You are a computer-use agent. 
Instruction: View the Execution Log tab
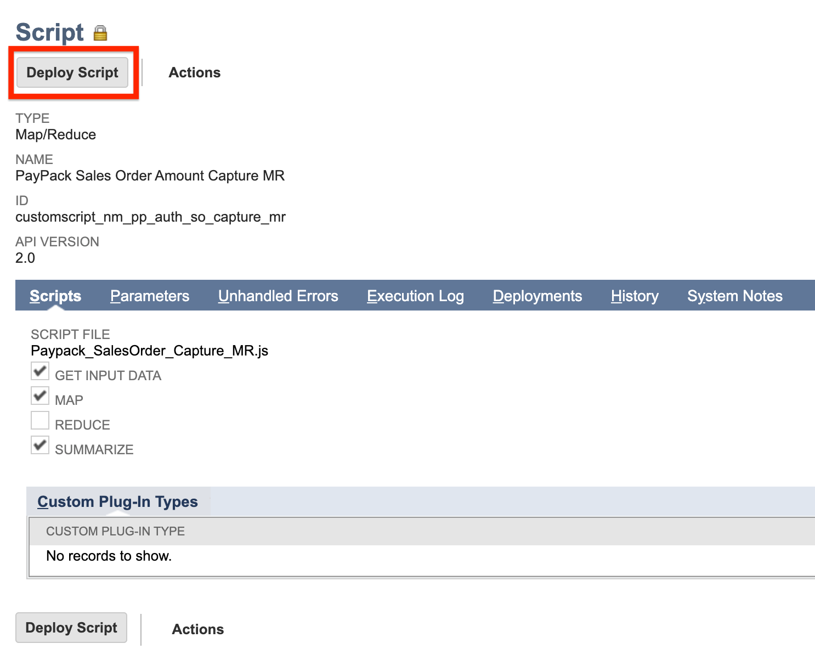[x=415, y=296]
